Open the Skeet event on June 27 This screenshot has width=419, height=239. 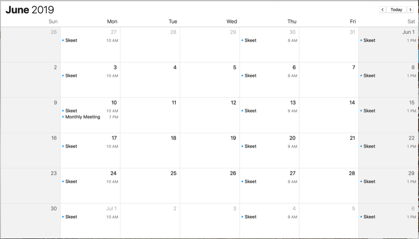click(269, 182)
